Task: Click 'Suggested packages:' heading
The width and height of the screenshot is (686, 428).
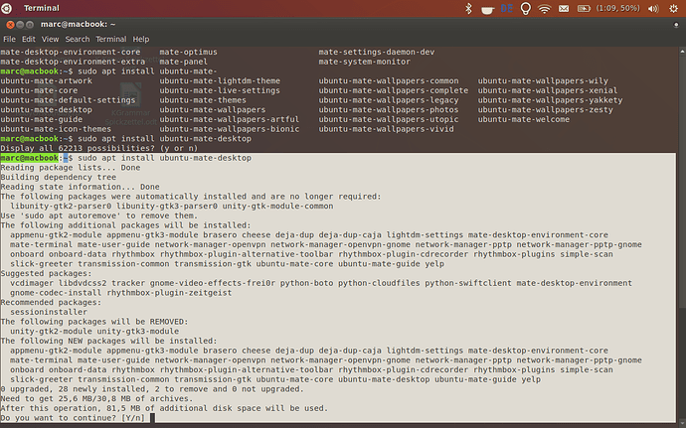Action: (47, 273)
